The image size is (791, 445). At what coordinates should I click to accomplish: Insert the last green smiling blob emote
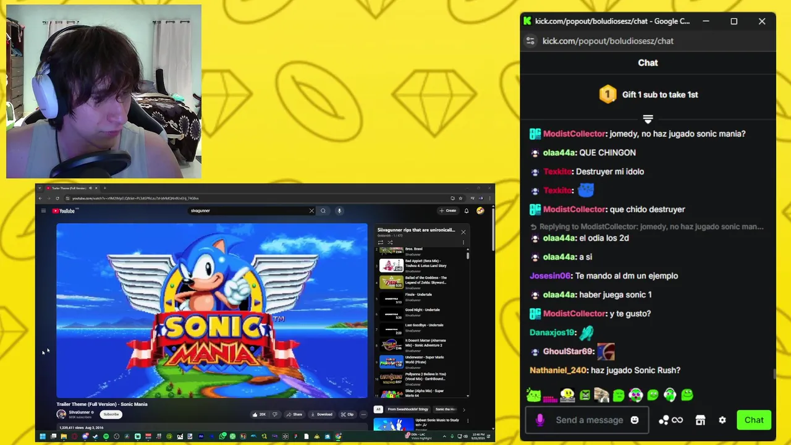[687, 394]
